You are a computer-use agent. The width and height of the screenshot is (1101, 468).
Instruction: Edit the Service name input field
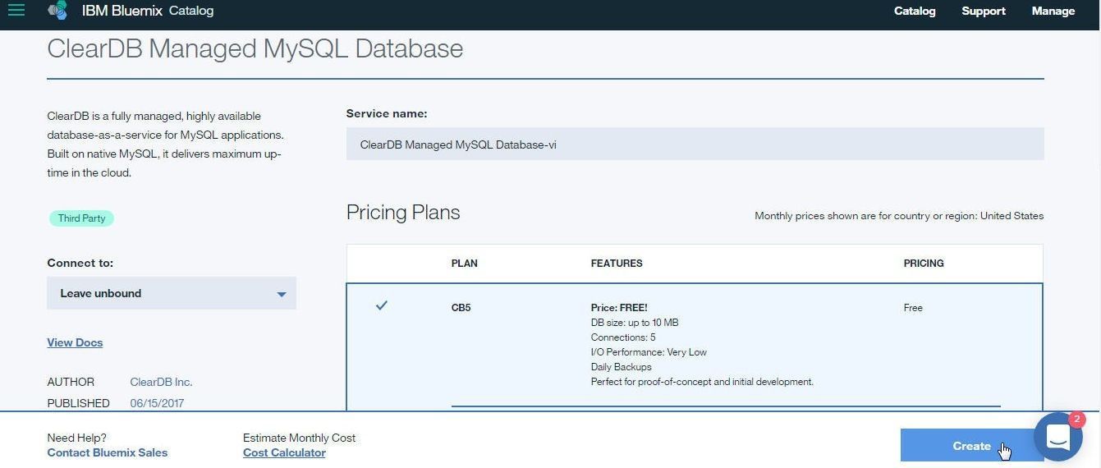coord(695,144)
